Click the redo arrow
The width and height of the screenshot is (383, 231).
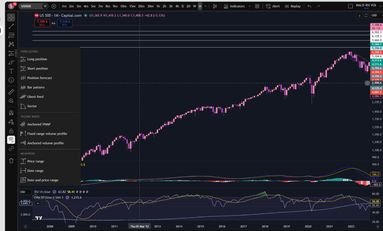point(318,6)
